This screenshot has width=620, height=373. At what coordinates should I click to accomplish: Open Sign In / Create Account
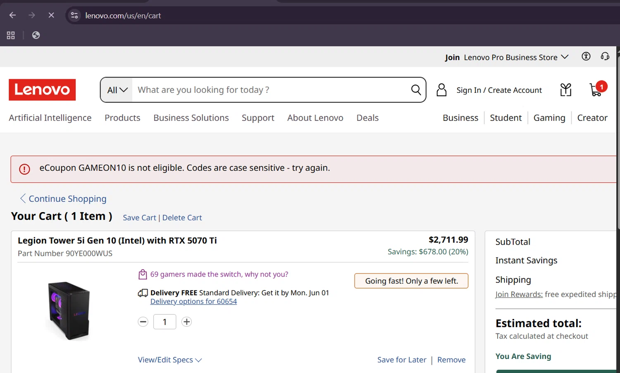point(499,90)
